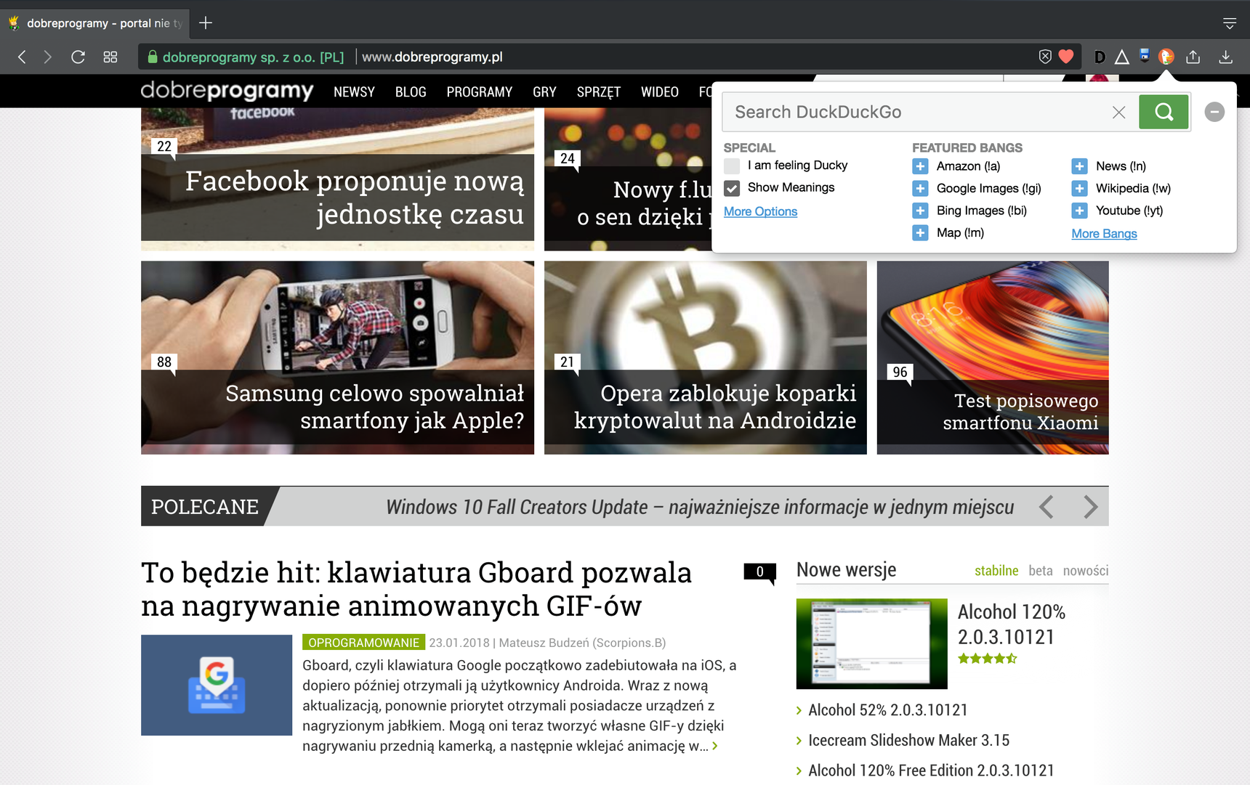Click the 96 comments badge on Xiaomi tile
Image resolution: width=1250 pixels, height=785 pixels.
pos(900,373)
